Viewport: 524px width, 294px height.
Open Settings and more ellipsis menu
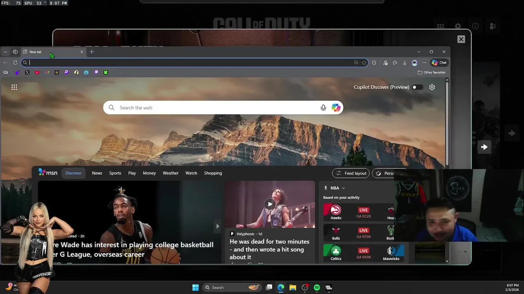pyautogui.click(x=424, y=62)
